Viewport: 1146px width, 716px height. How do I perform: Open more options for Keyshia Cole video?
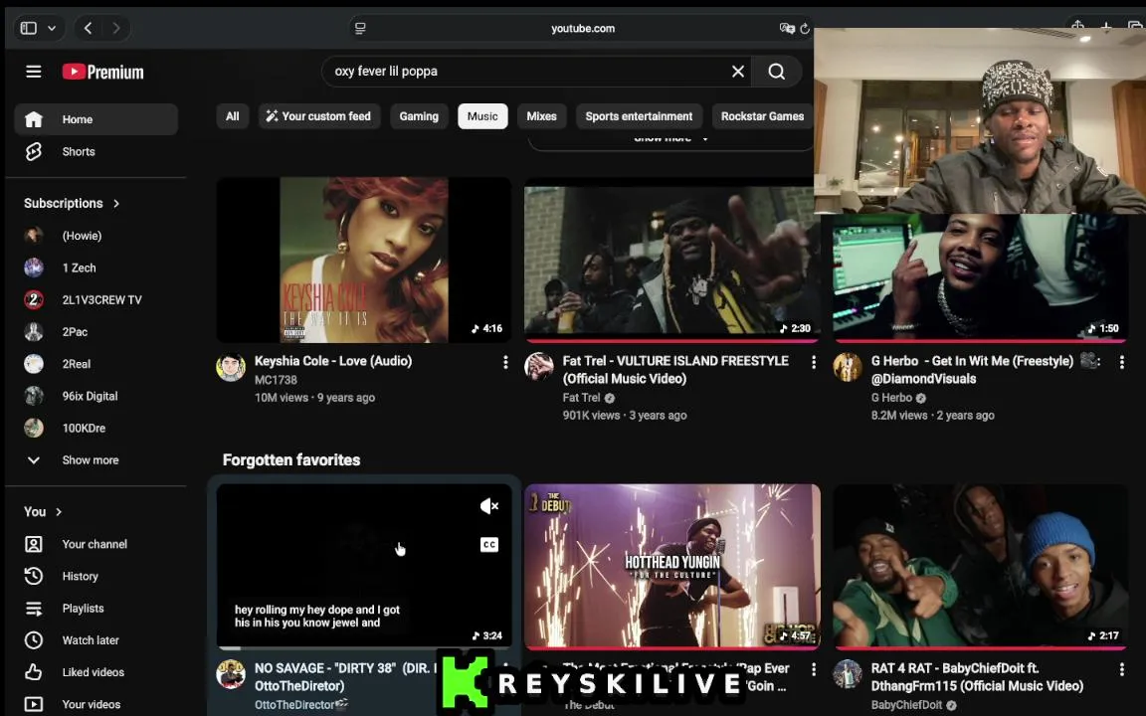point(505,362)
